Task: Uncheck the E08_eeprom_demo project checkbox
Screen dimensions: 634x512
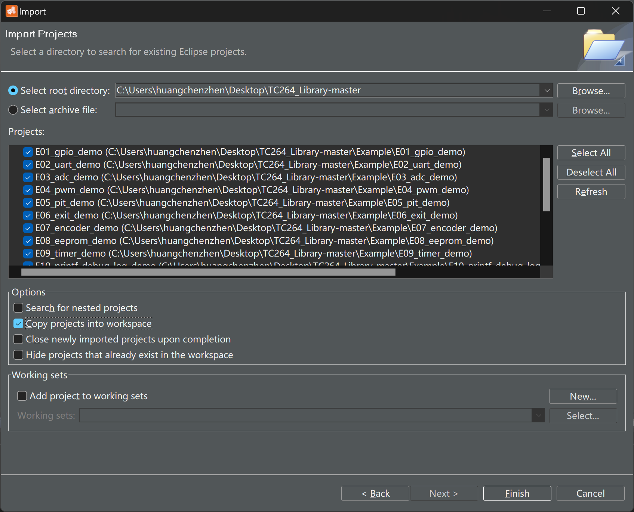Action: [28, 241]
